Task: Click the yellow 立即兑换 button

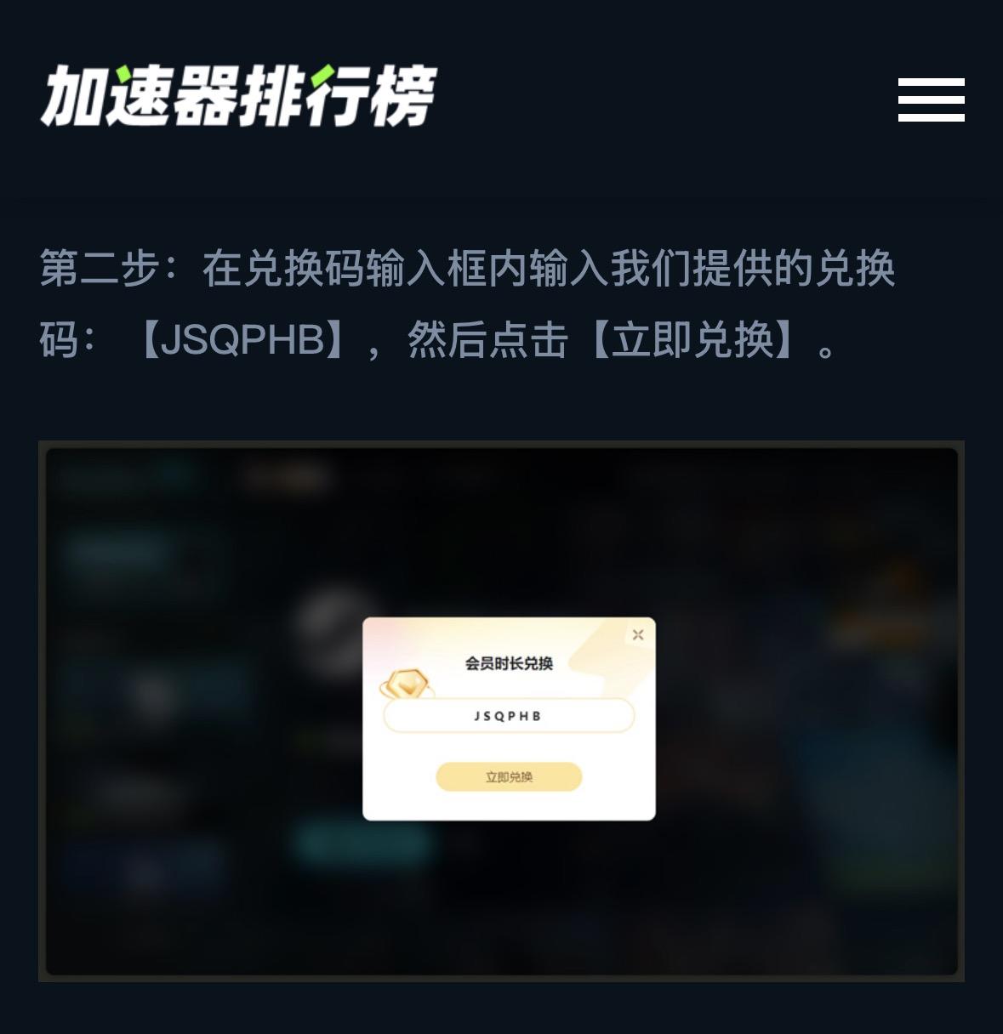Action: click(509, 776)
